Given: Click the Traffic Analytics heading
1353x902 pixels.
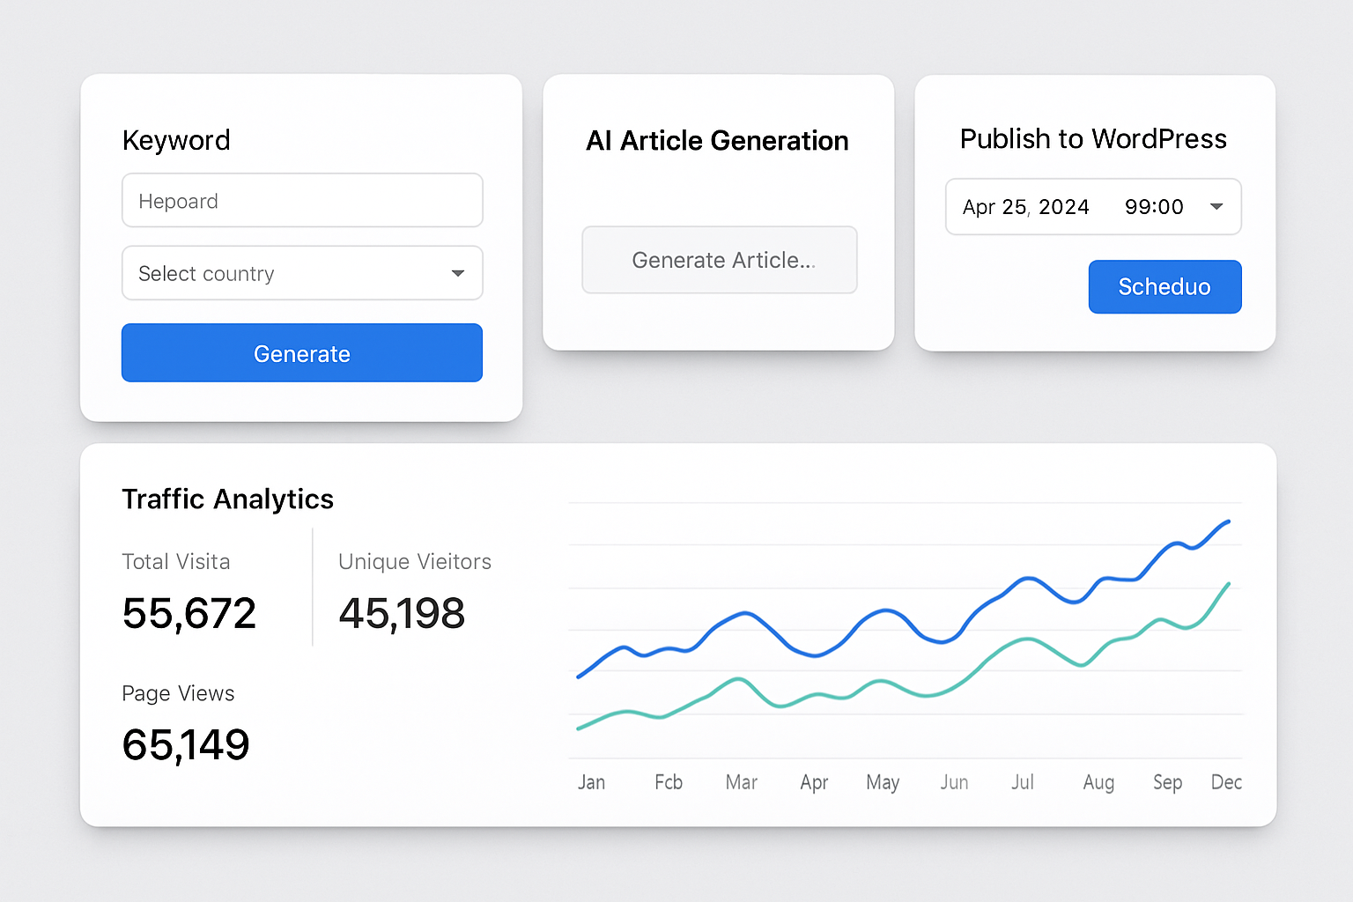Looking at the screenshot, I should click(x=227, y=499).
